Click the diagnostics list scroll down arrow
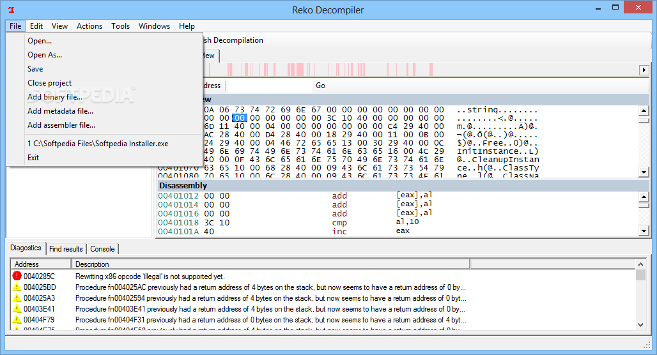 [640, 324]
